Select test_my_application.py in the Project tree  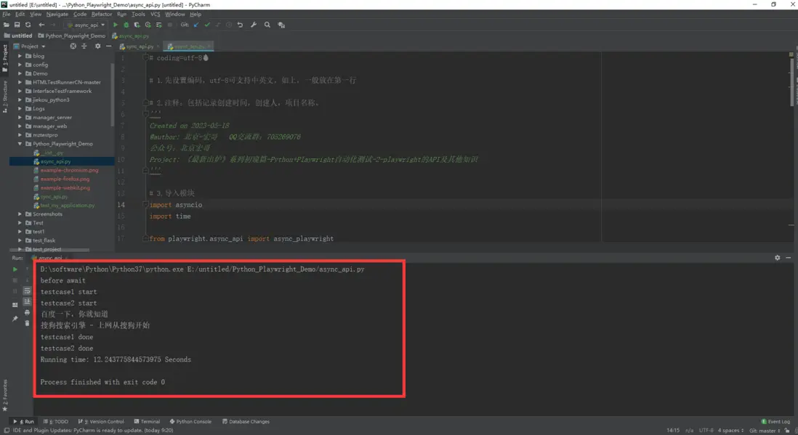click(67, 206)
